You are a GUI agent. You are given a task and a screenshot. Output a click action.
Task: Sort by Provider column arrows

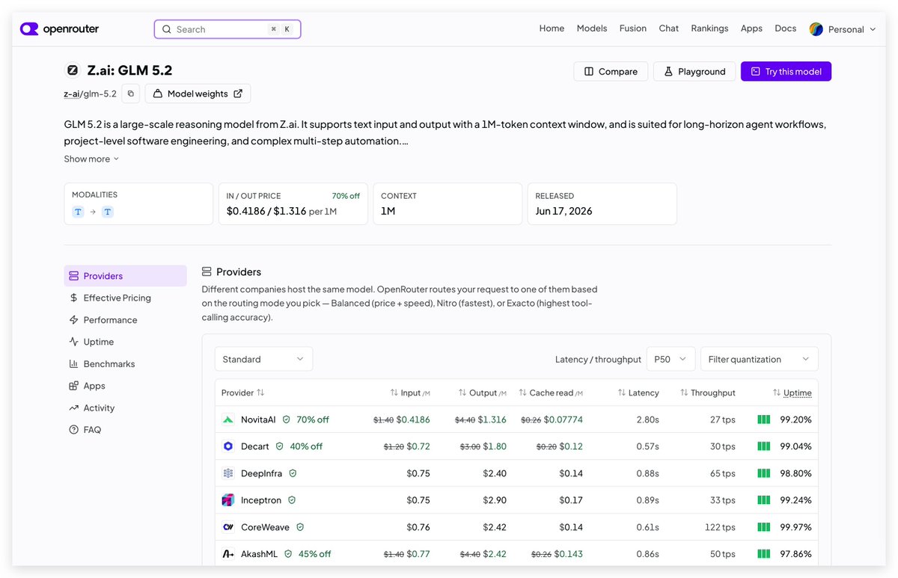coord(260,393)
